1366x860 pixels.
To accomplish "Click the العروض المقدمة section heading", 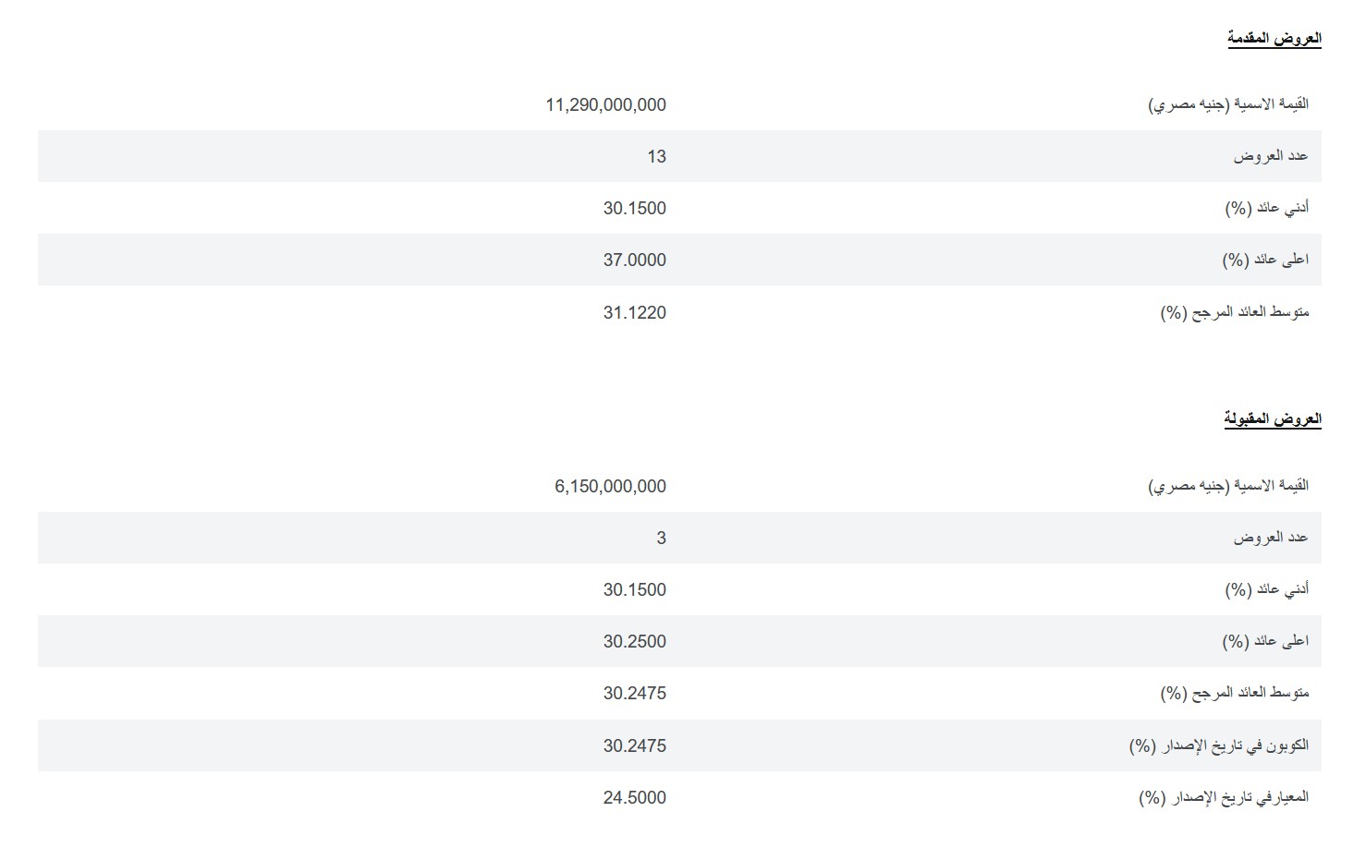I will pos(1274,38).
